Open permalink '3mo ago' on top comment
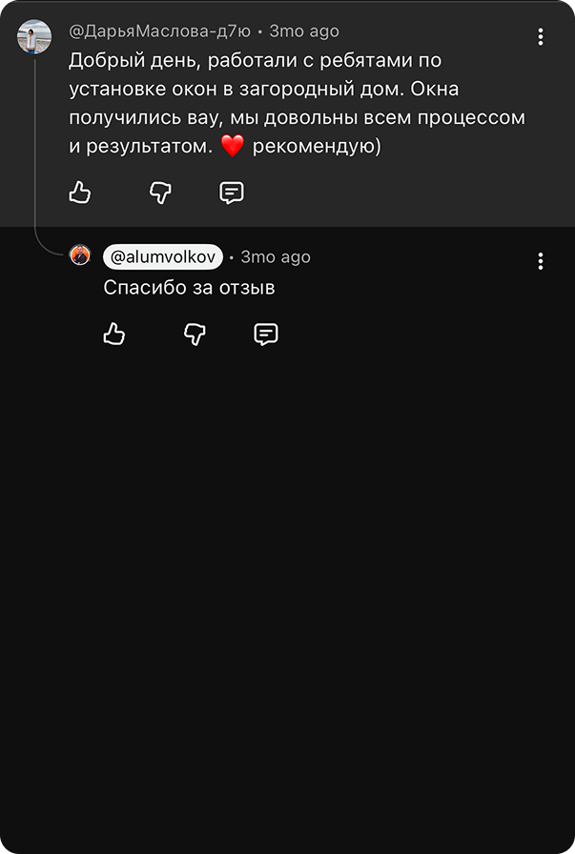575x854 pixels. tap(304, 31)
